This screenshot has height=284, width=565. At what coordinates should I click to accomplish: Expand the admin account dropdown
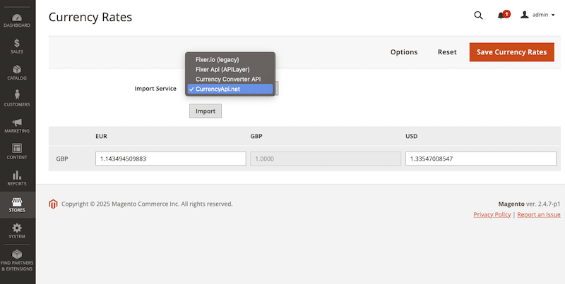pyautogui.click(x=537, y=15)
